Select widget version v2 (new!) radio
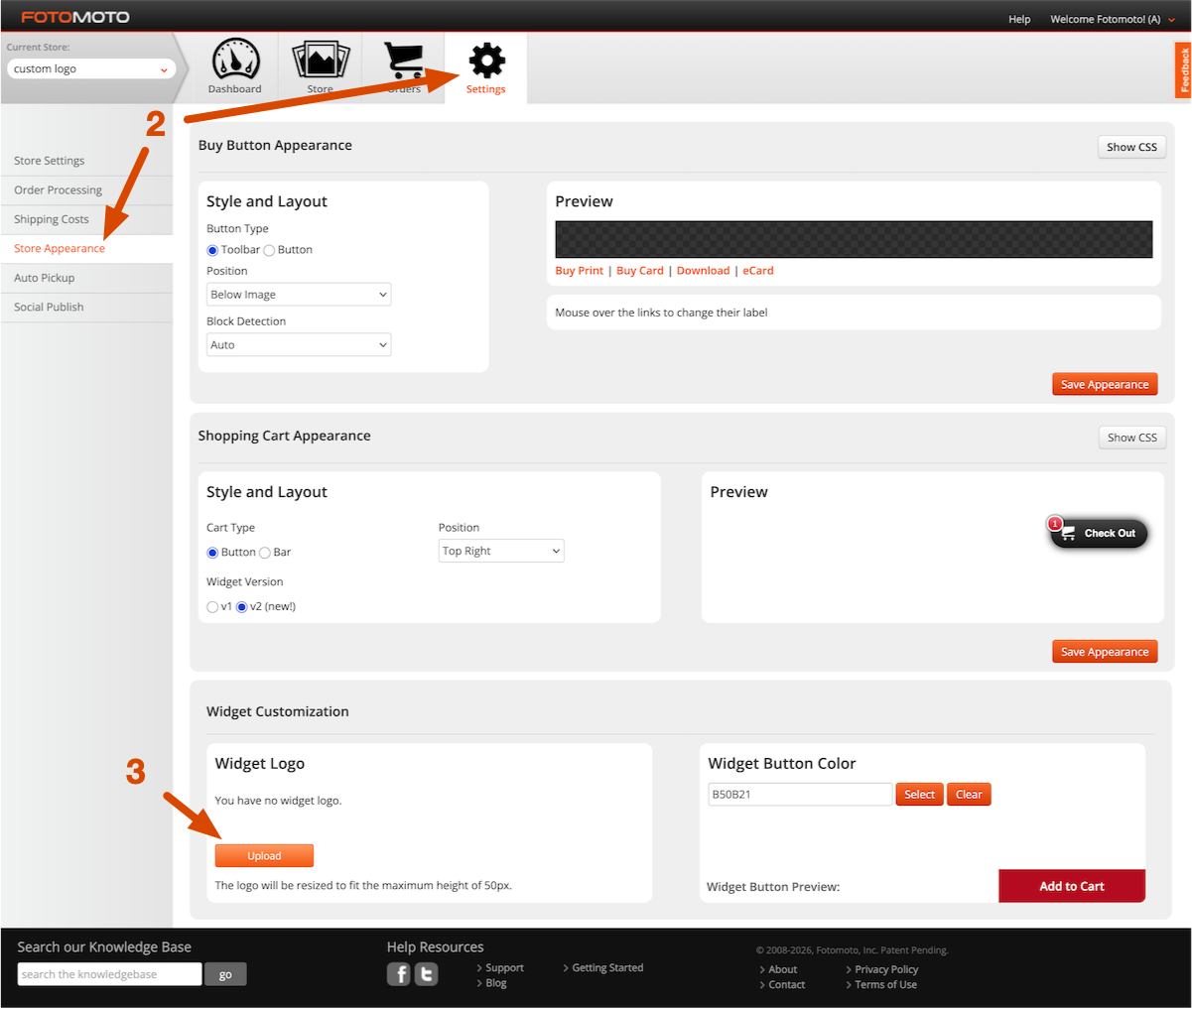 (241, 607)
